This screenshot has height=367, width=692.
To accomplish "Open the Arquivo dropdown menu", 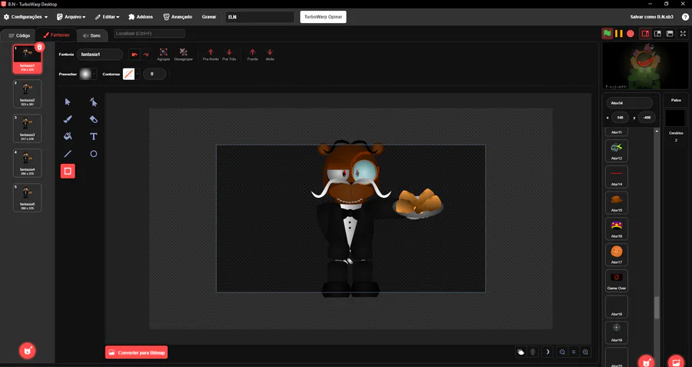I will [x=71, y=17].
